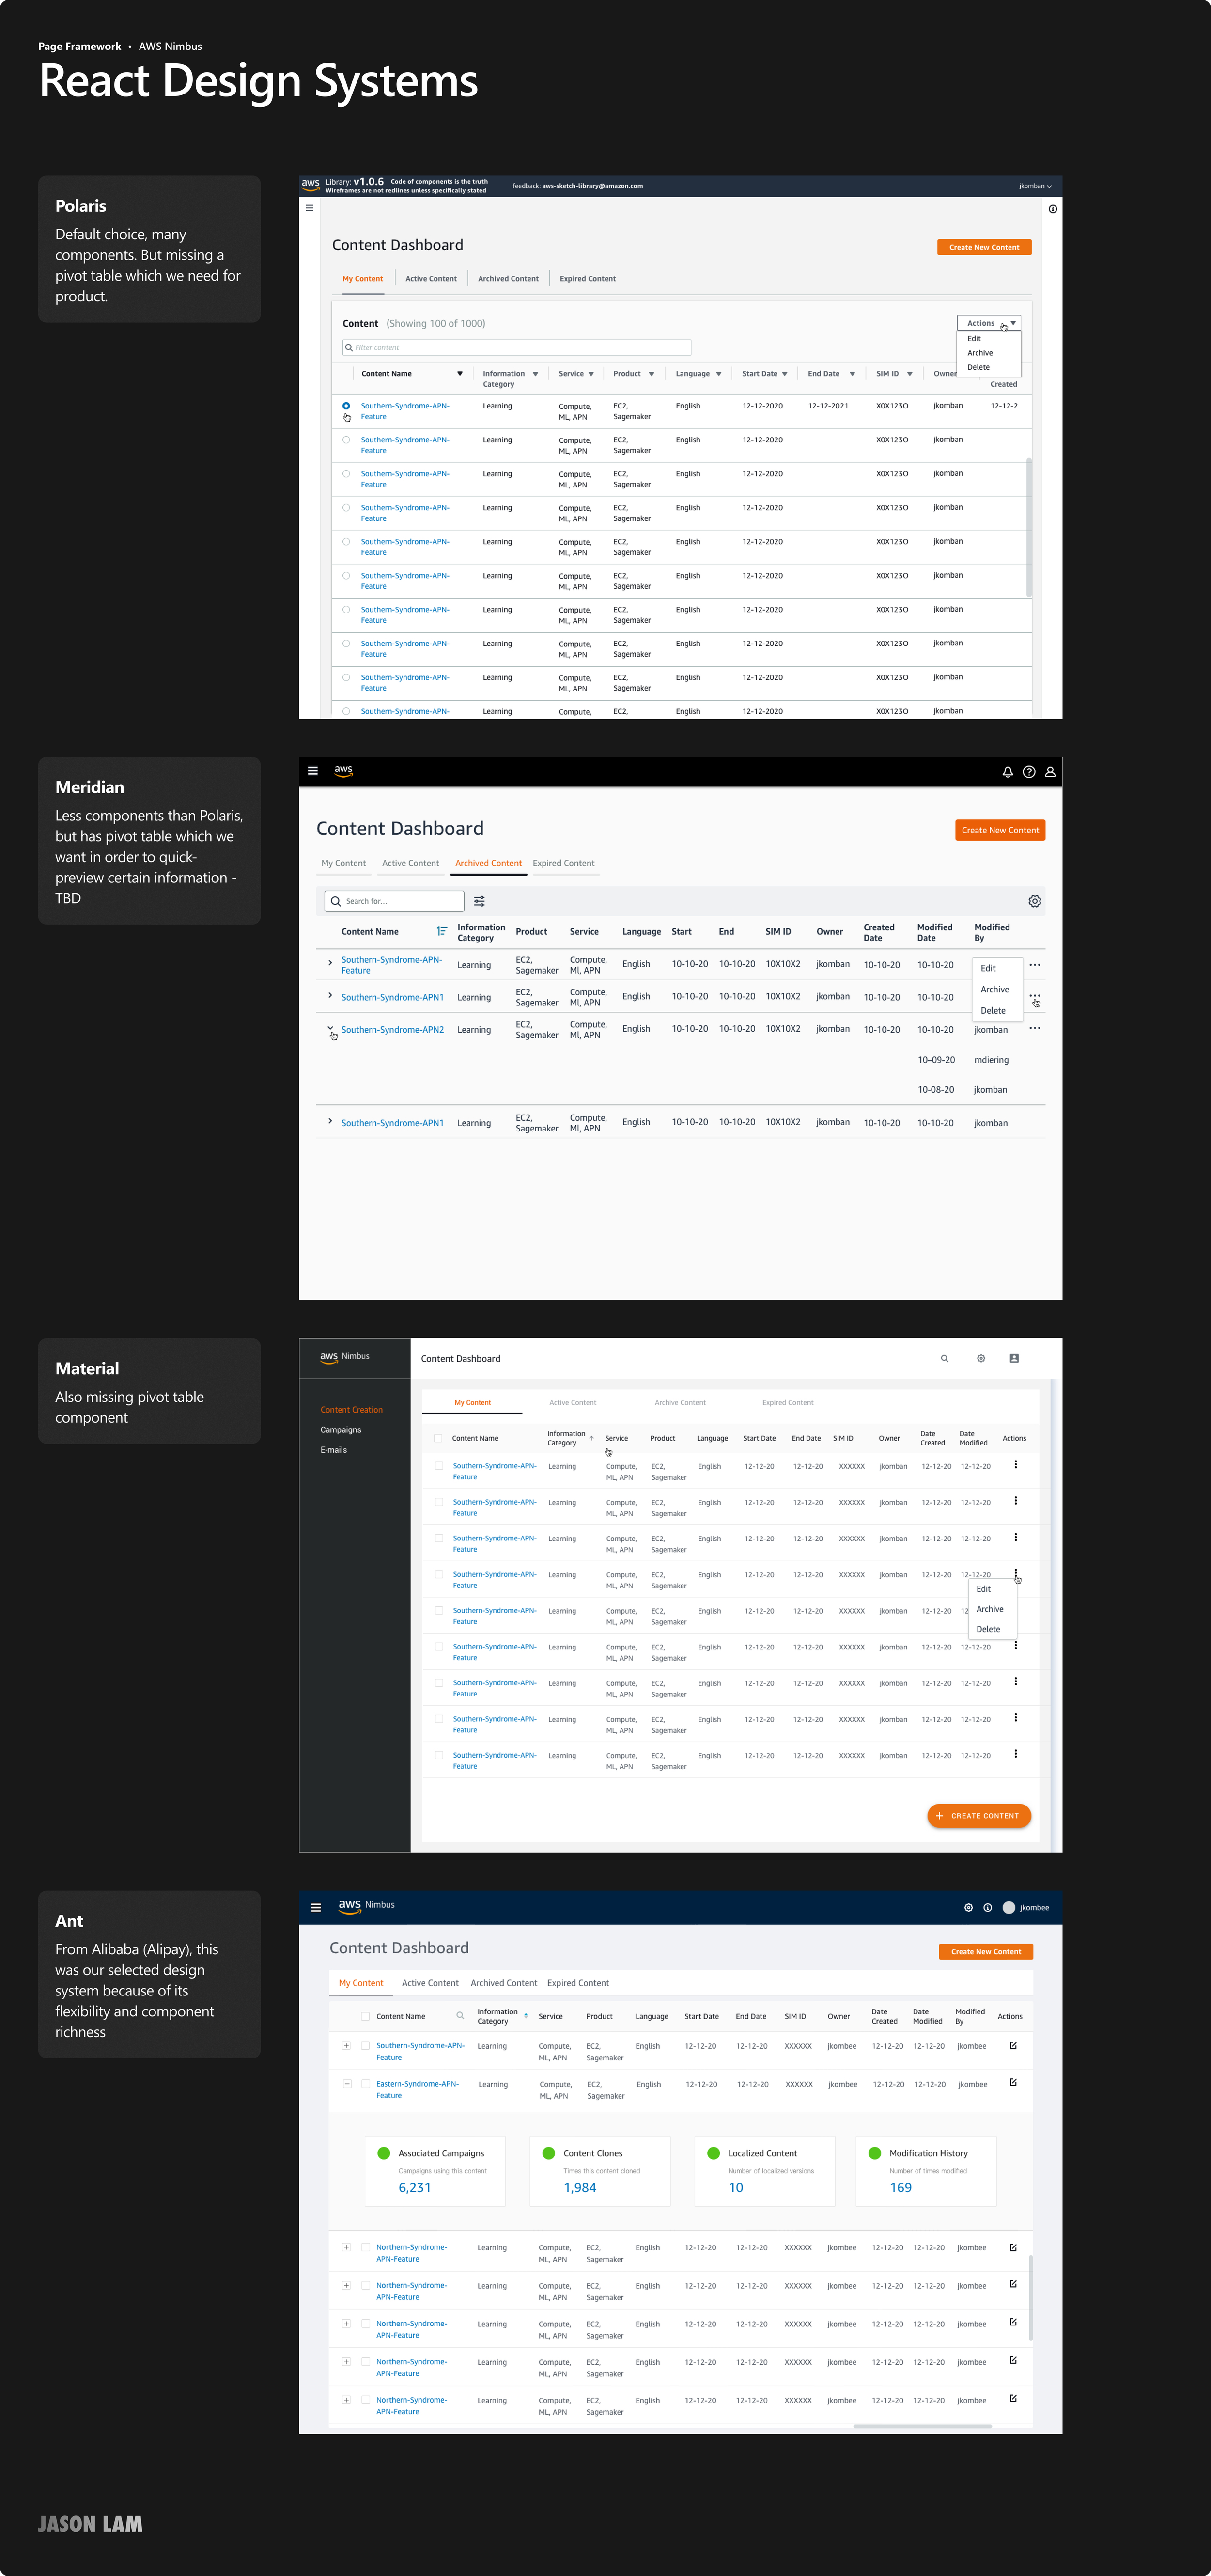Check the header select-all checkbox in Material table
This screenshot has height=2576, width=1211.
pyautogui.click(x=438, y=1438)
